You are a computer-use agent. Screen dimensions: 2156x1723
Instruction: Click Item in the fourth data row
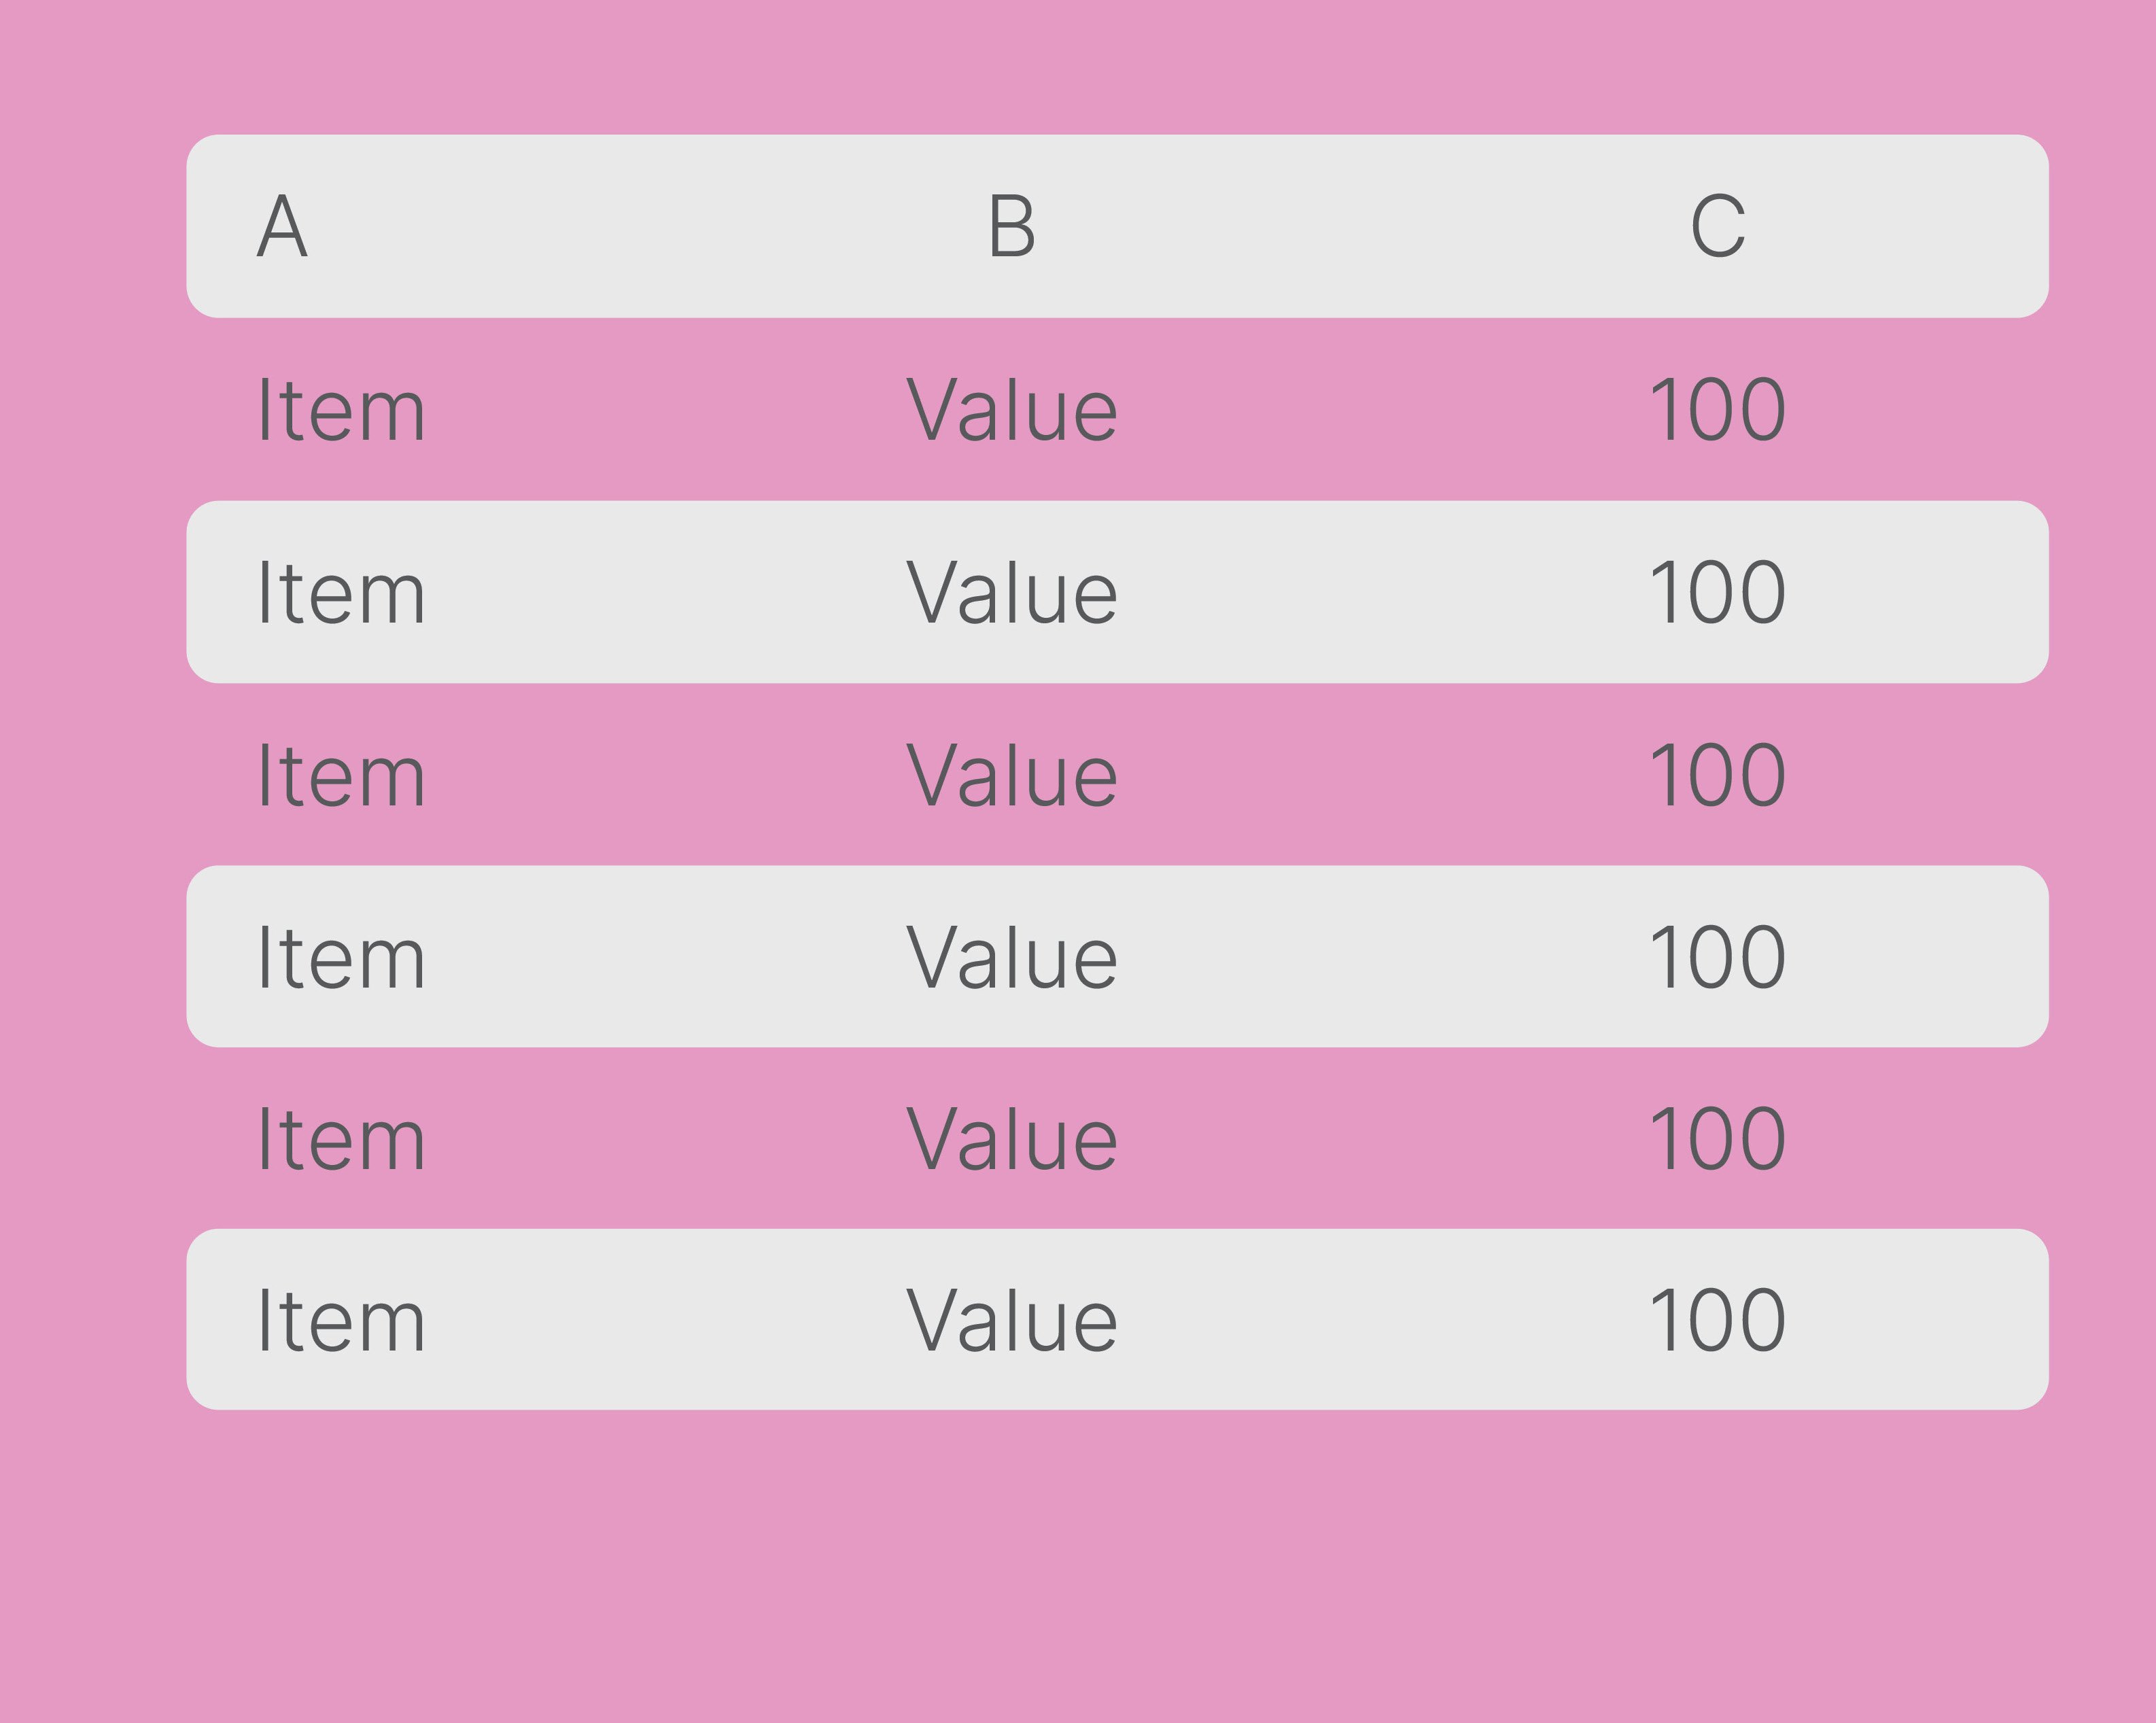pos(342,957)
